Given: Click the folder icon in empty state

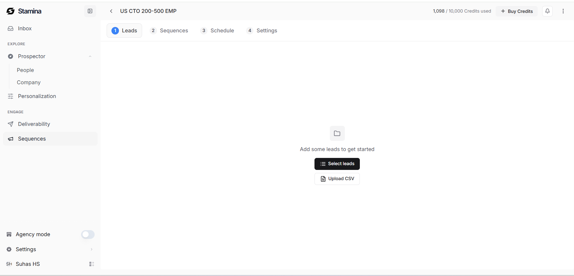Looking at the screenshot, I should [x=337, y=133].
